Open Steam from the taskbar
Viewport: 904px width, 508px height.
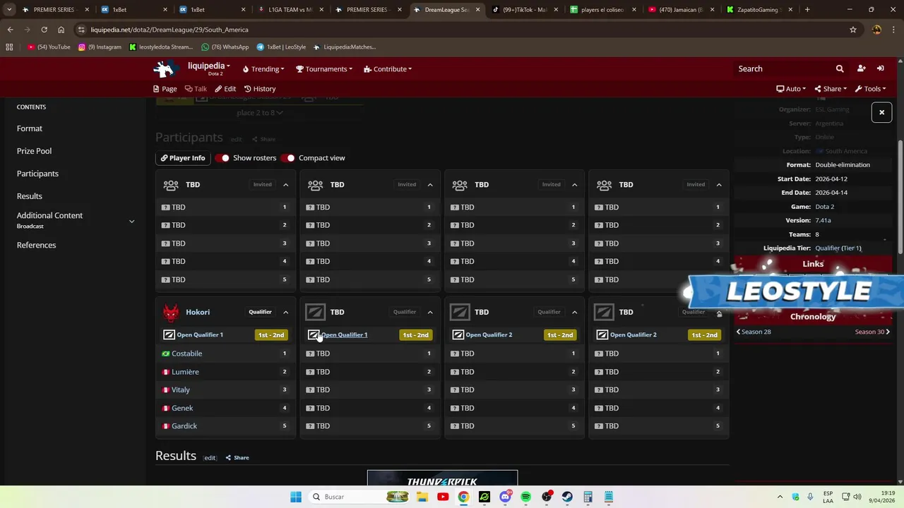[x=567, y=497]
